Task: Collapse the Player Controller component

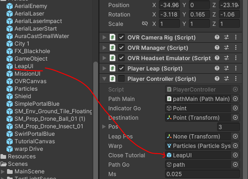Action: 104,78
